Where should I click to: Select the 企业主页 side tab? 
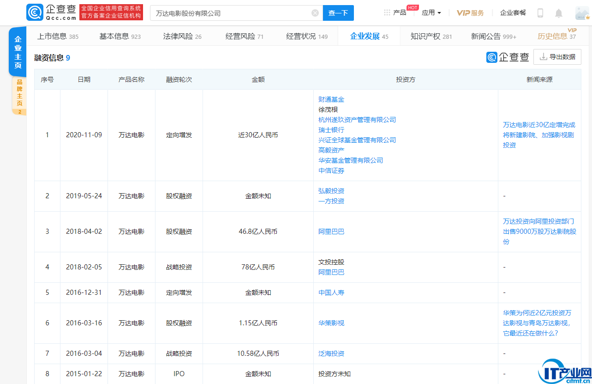[x=18, y=52]
